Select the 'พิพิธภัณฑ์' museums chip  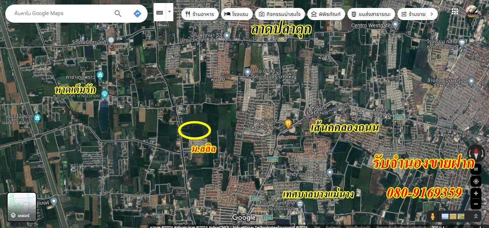click(x=326, y=14)
